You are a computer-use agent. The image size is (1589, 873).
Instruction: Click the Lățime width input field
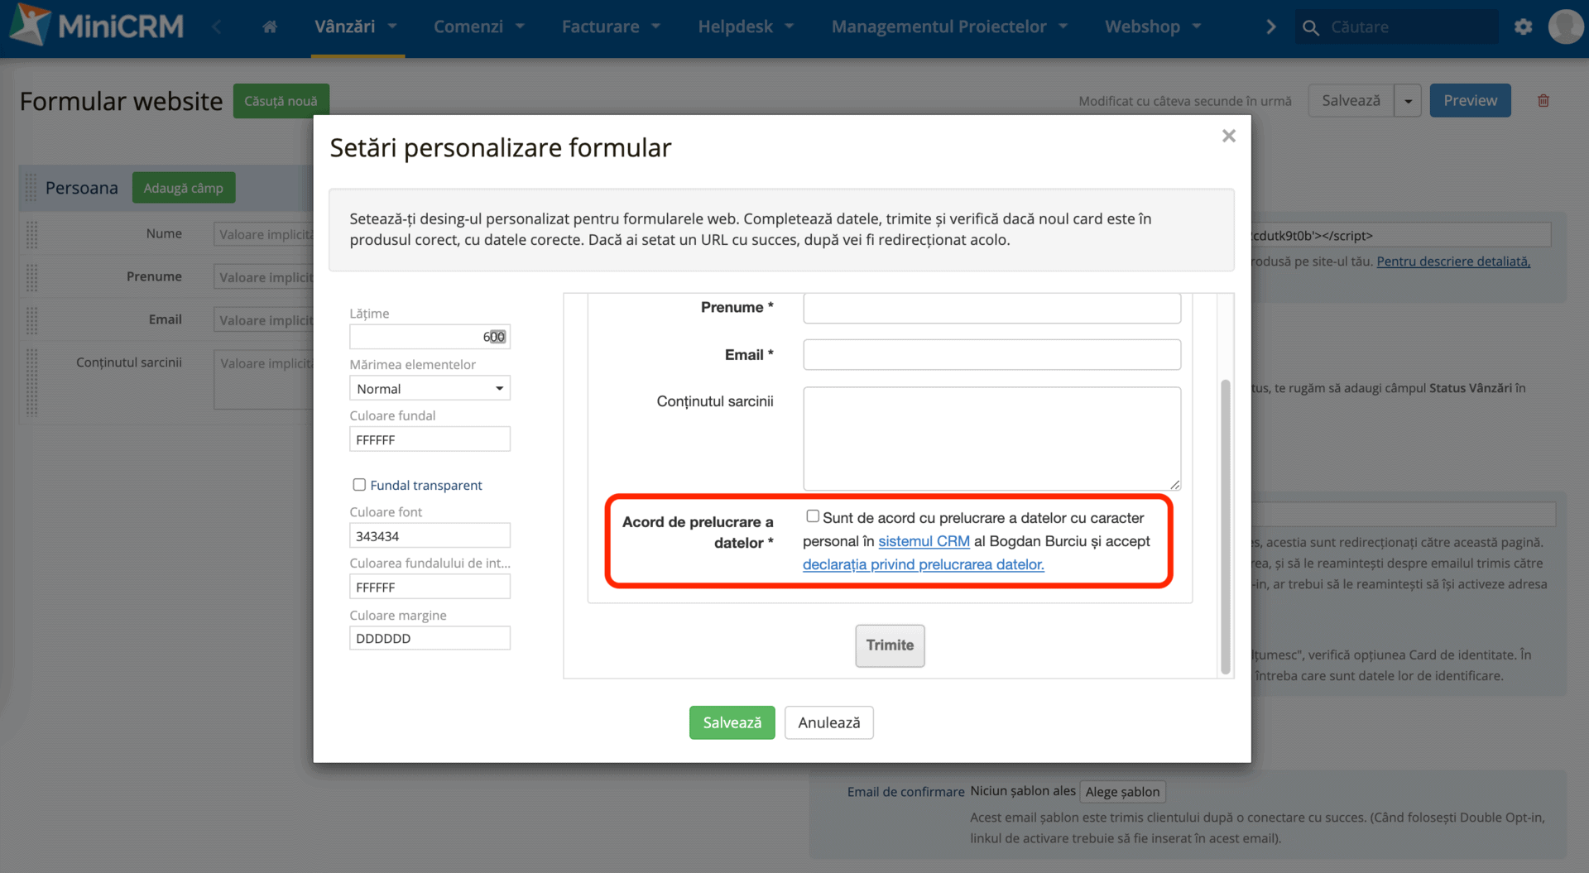tap(430, 336)
